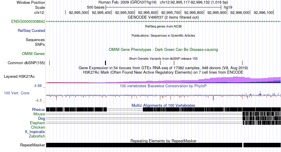Click the 92,995,600 ruler position
Screen dimensions: 281x152
(x=148, y=12)
